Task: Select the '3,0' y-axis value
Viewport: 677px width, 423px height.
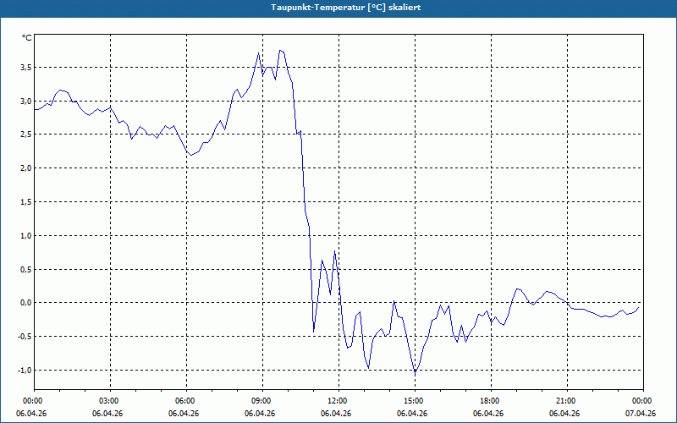Action: tap(26, 101)
